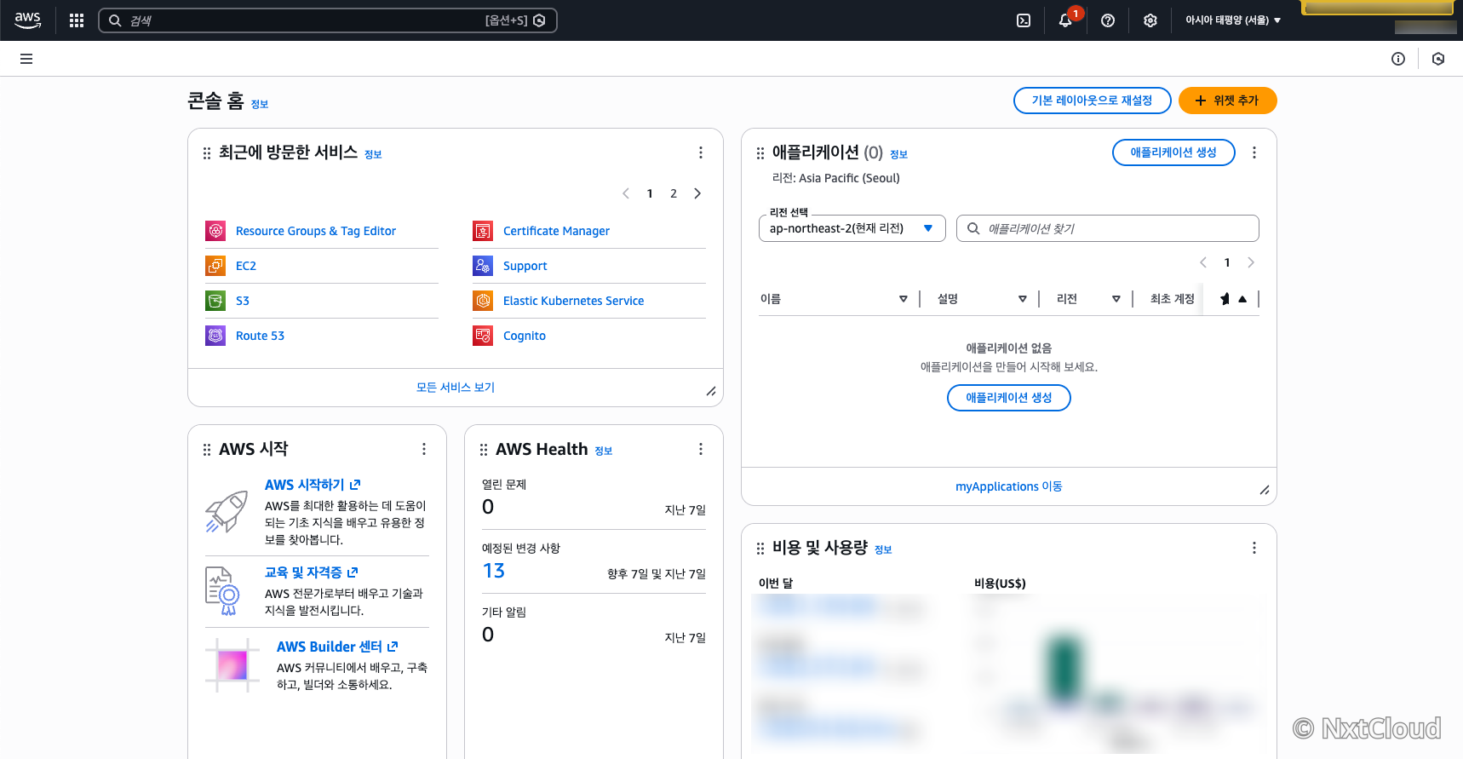Viewport: 1463px width, 759px height.
Task: Click the Route 53 service icon
Action: click(215, 336)
